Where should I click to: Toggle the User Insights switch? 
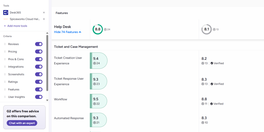click(x=39, y=97)
